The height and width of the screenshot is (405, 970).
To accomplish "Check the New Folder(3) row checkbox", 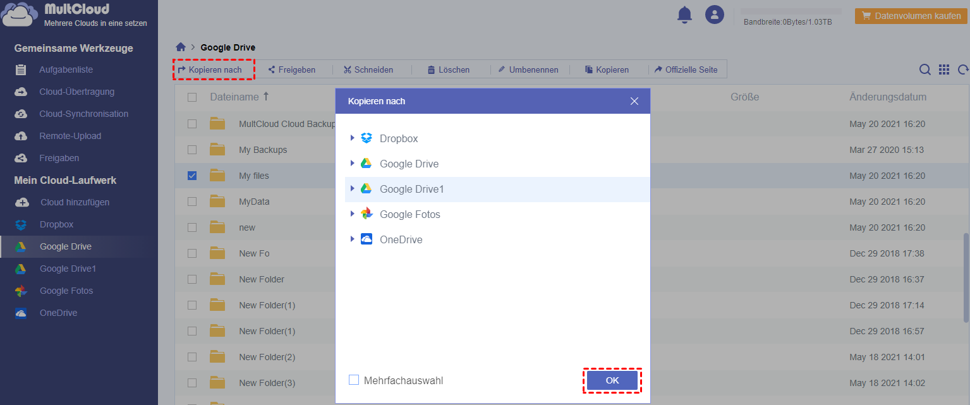I will (192, 383).
